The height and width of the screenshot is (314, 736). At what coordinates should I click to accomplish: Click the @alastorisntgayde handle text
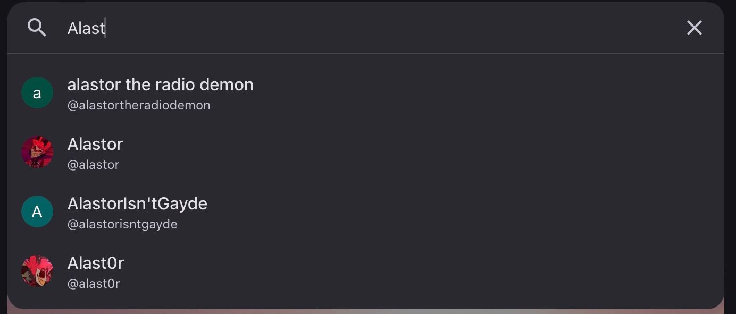pyautogui.click(x=122, y=224)
